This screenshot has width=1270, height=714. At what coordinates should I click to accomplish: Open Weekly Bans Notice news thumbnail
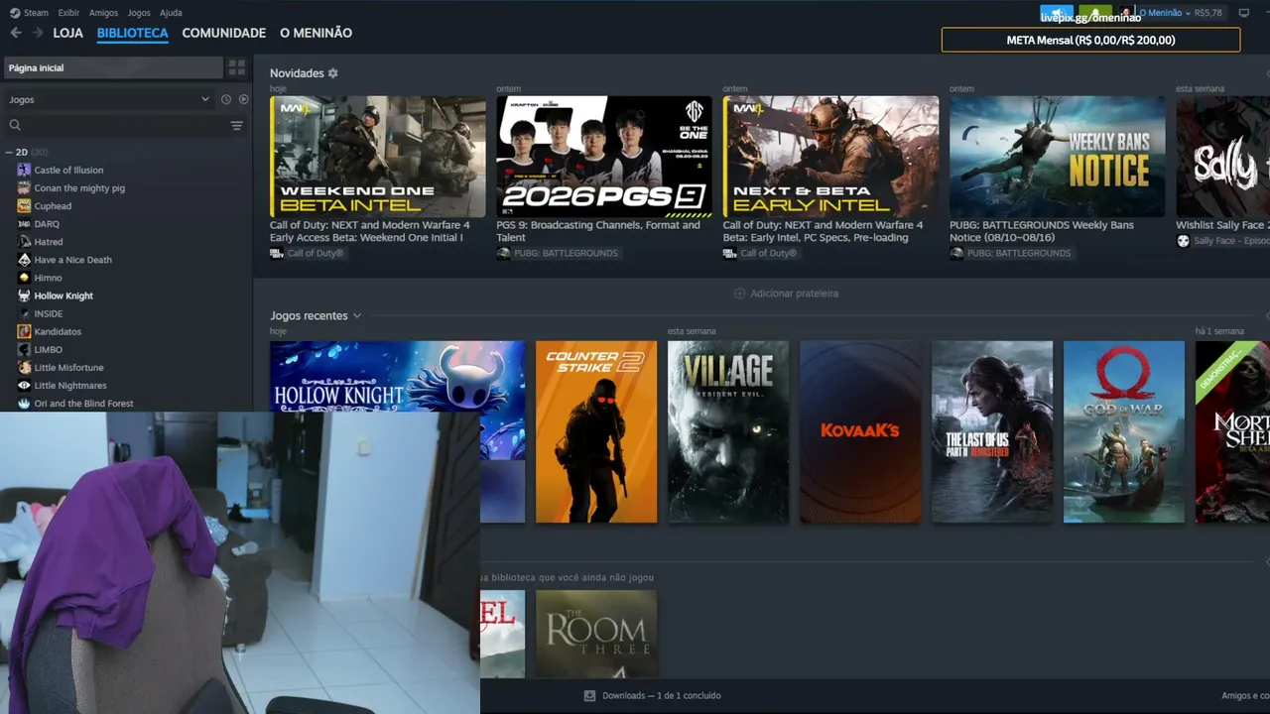[1058, 157]
